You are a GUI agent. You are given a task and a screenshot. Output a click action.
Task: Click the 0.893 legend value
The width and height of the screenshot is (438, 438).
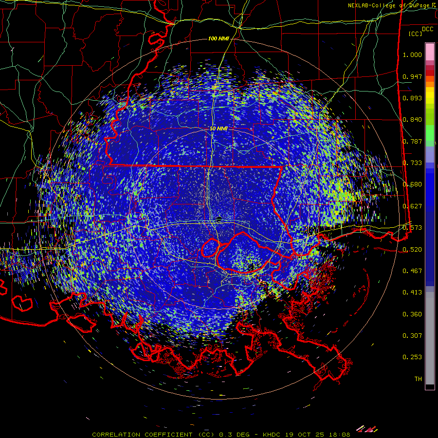pyautogui.click(x=412, y=98)
